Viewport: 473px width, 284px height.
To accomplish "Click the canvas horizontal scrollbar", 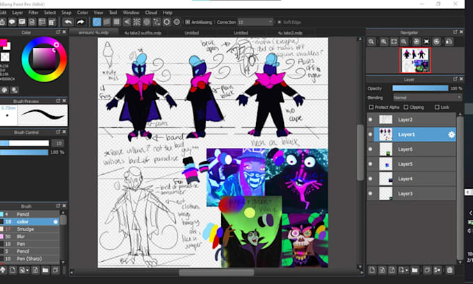I will pos(216,273).
